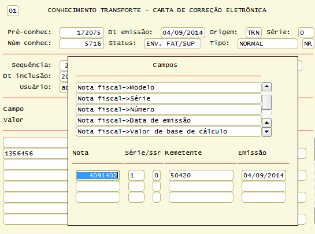315x234 pixels.
Task: Select 'Nota fiscal->Série' in Campos list
Action: 169,99
